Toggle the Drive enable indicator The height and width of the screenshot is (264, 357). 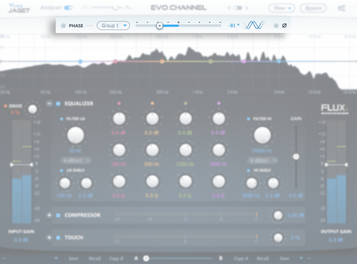tap(5, 106)
